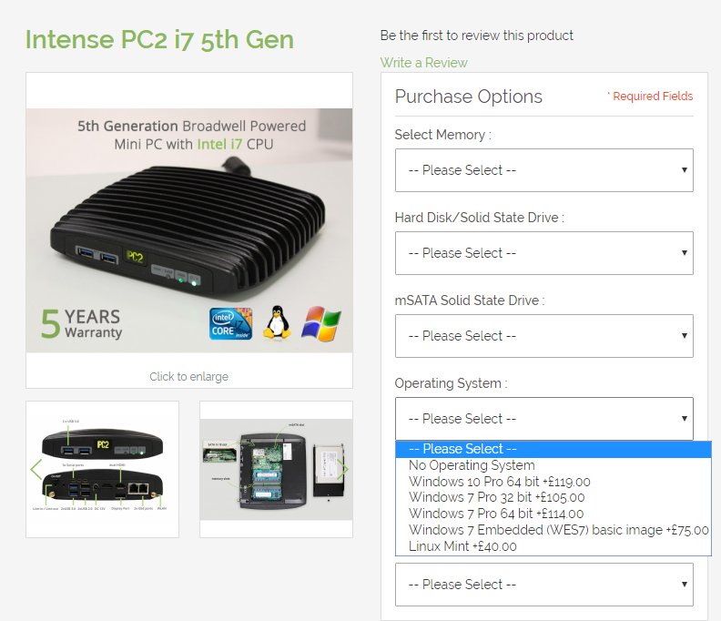Screen dimensions: 721x621
Task: Click the Select Memory dropdown arrow
Action: click(684, 170)
